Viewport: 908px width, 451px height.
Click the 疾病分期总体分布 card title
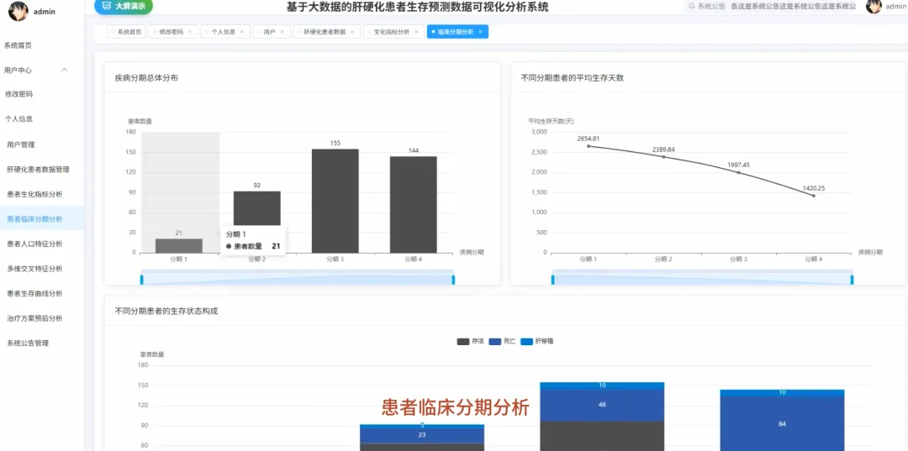146,78
